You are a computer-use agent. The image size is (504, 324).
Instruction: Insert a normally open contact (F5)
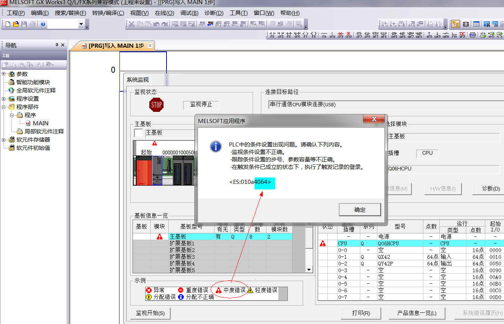click(x=272, y=35)
